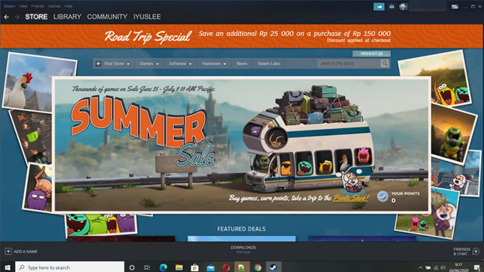The width and height of the screenshot is (484, 272).
Task: Open the Friends menu
Action: (x=38, y=6)
